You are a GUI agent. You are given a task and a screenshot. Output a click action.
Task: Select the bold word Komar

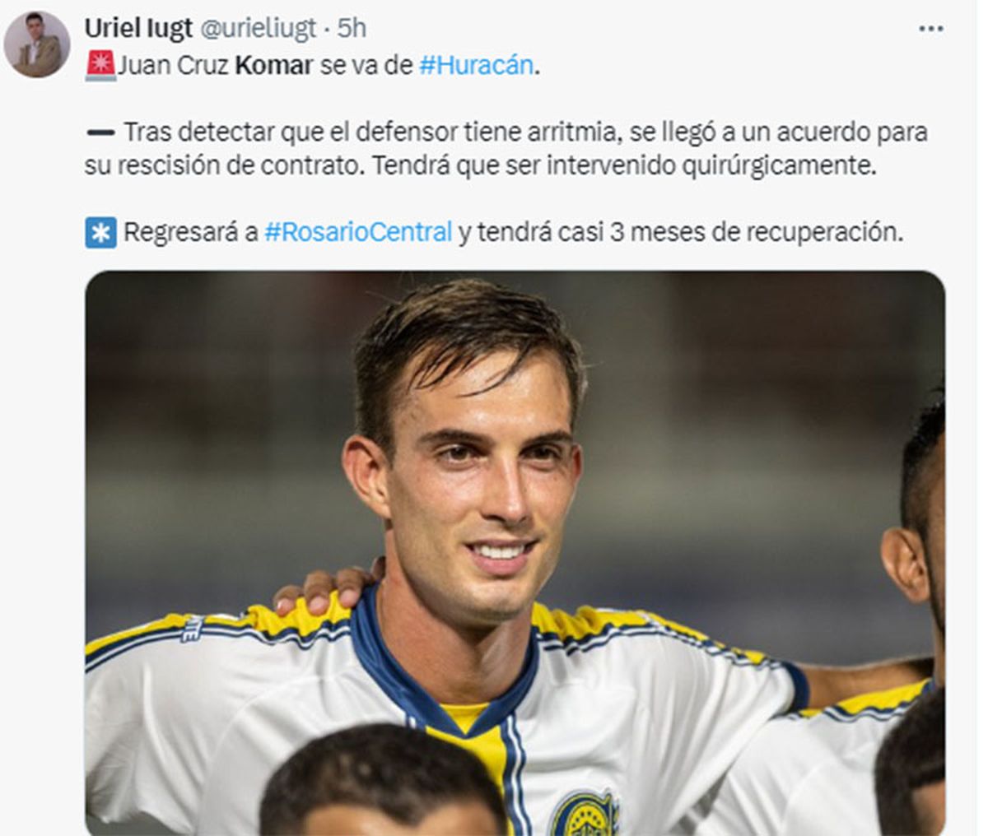273,65
